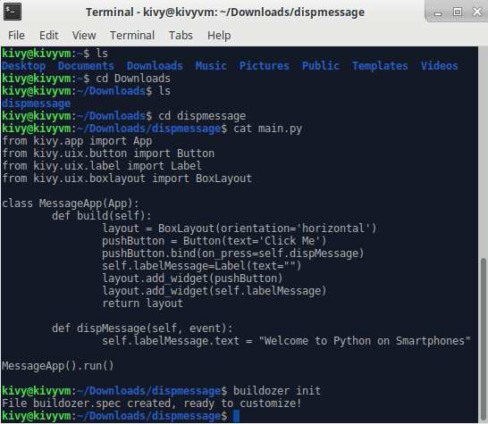Click 'class MessageApp(App):' line

pos(71,204)
